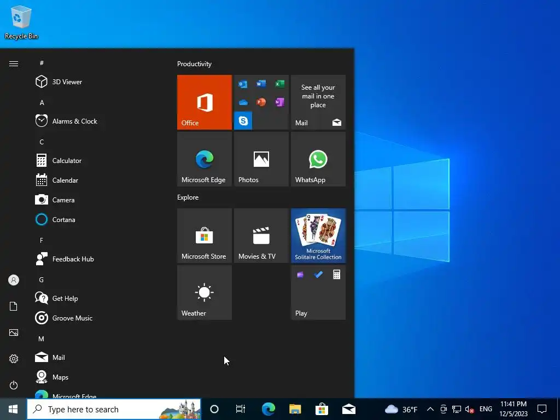560x420 pixels.
Task: Open Microsoft Solitaire Collection tile
Action: click(x=318, y=236)
